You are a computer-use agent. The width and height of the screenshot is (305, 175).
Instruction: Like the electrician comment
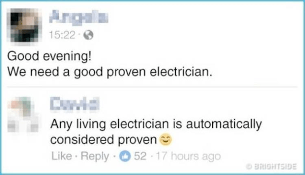point(61,156)
